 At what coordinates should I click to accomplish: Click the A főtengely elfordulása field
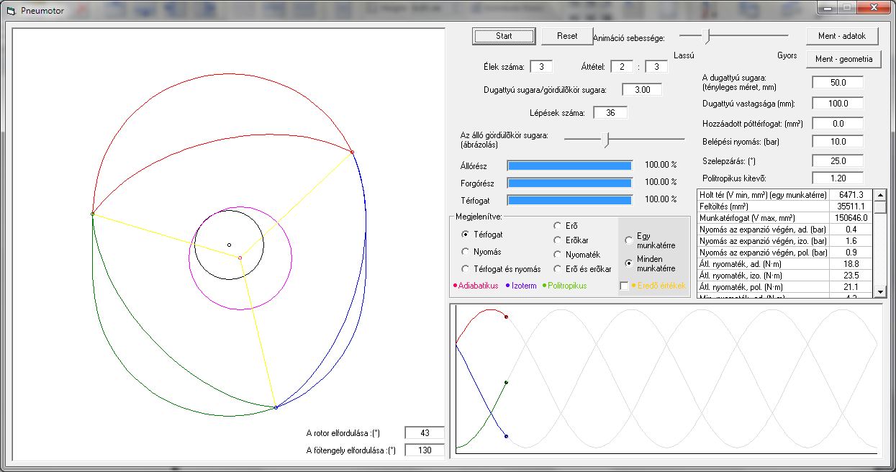[x=425, y=450]
